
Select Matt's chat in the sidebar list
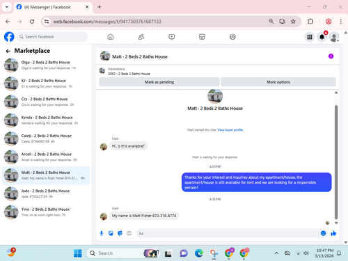tap(46, 175)
